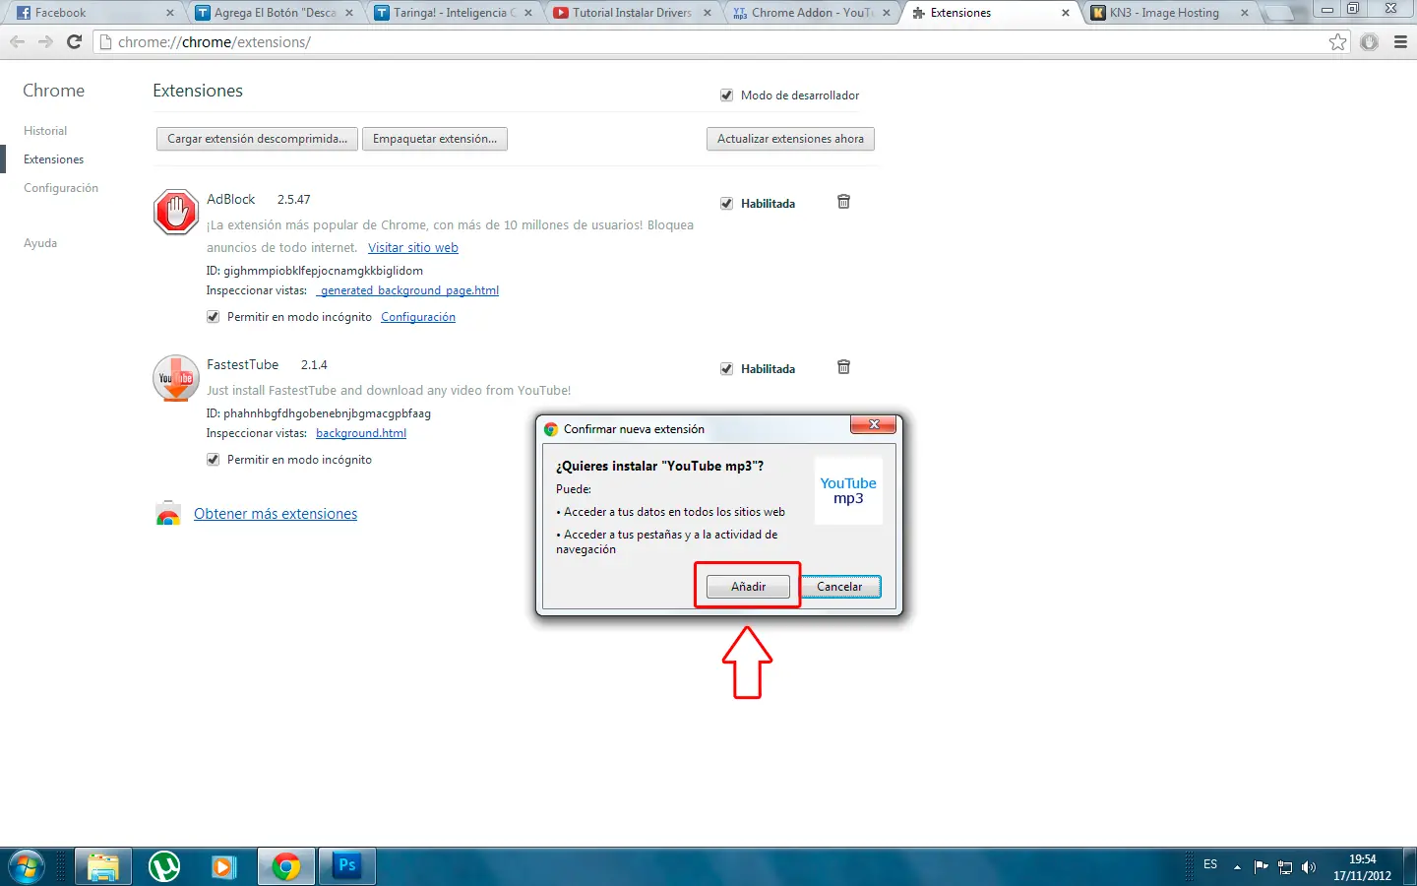The width and height of the screenshot is (1417, 886).
Task: Open the Windows Start menu
Action: pyautogui.click(x=27, y=867)
